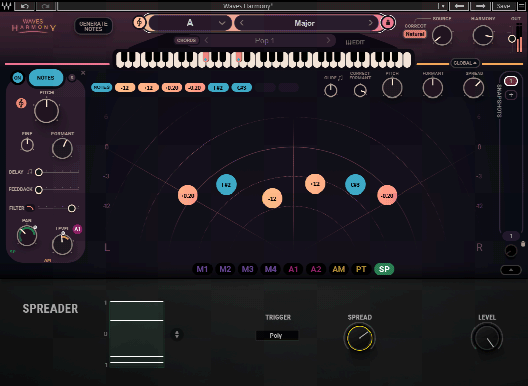Viewport: 528px width, 386px height.
Task: Open the A1 modulator tab
Action: point(293,269)
